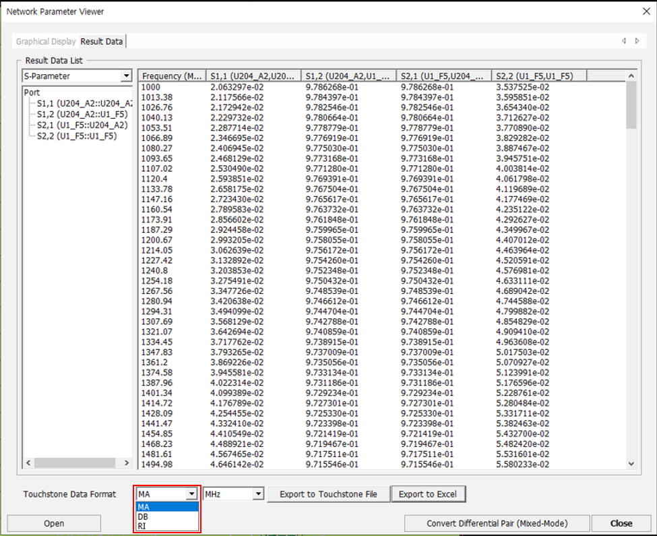Click the Export to Excel button

coord(427,494)
